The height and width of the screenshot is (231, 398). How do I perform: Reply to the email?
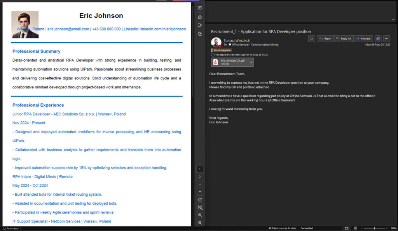(325, 39)
